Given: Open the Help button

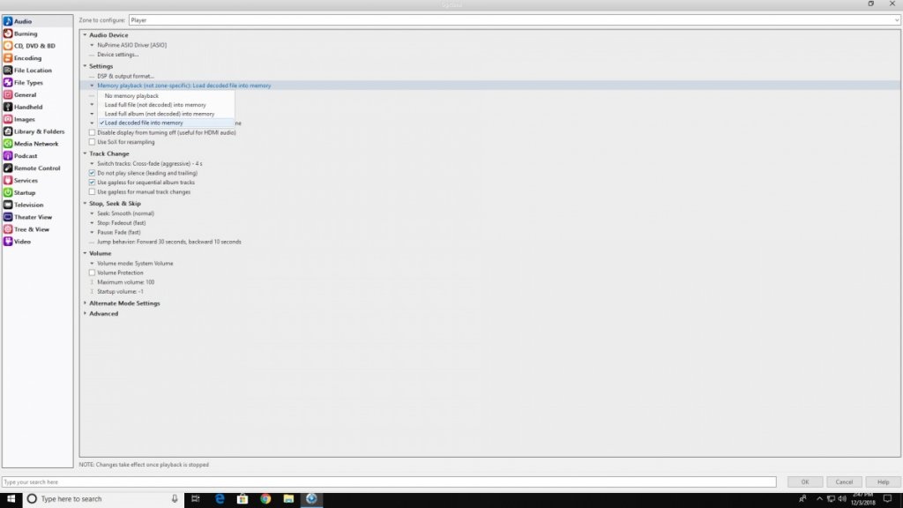Looking at the screenshot, I should [883, 482].
